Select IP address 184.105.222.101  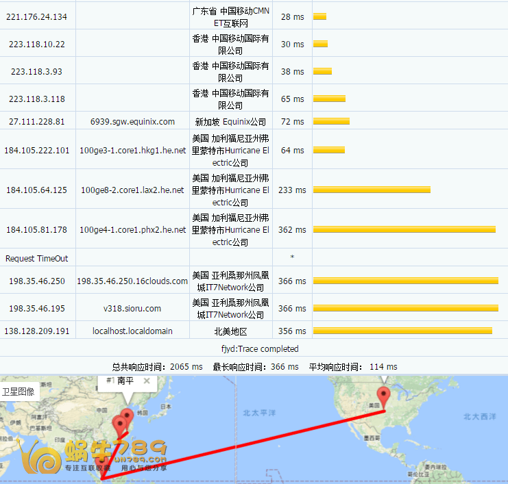point(37,151)
